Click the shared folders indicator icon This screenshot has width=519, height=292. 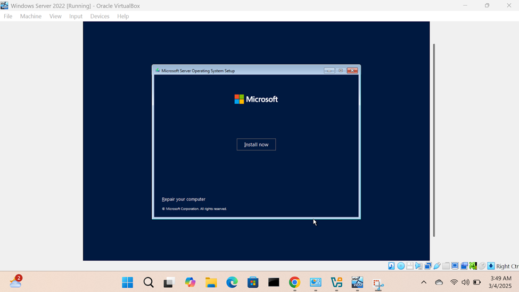pyautogui.click(x=446, y=266)
